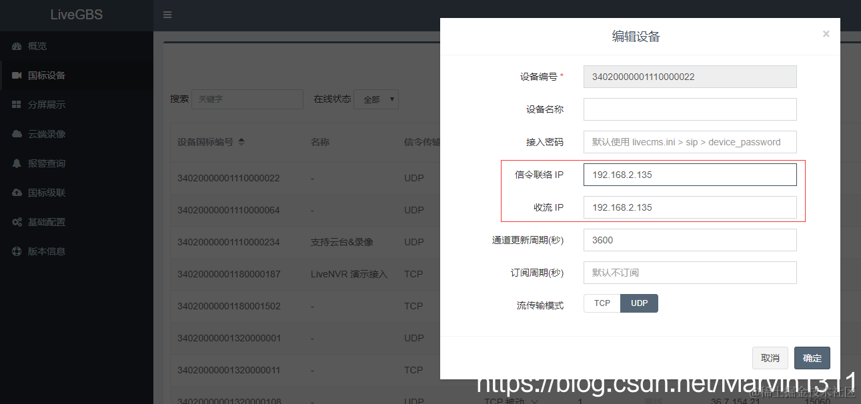Image resolution: width=861 pixels, height=404 pixels.
Task: Select TCP stream transport mode
Action: (x=602, y=303)
